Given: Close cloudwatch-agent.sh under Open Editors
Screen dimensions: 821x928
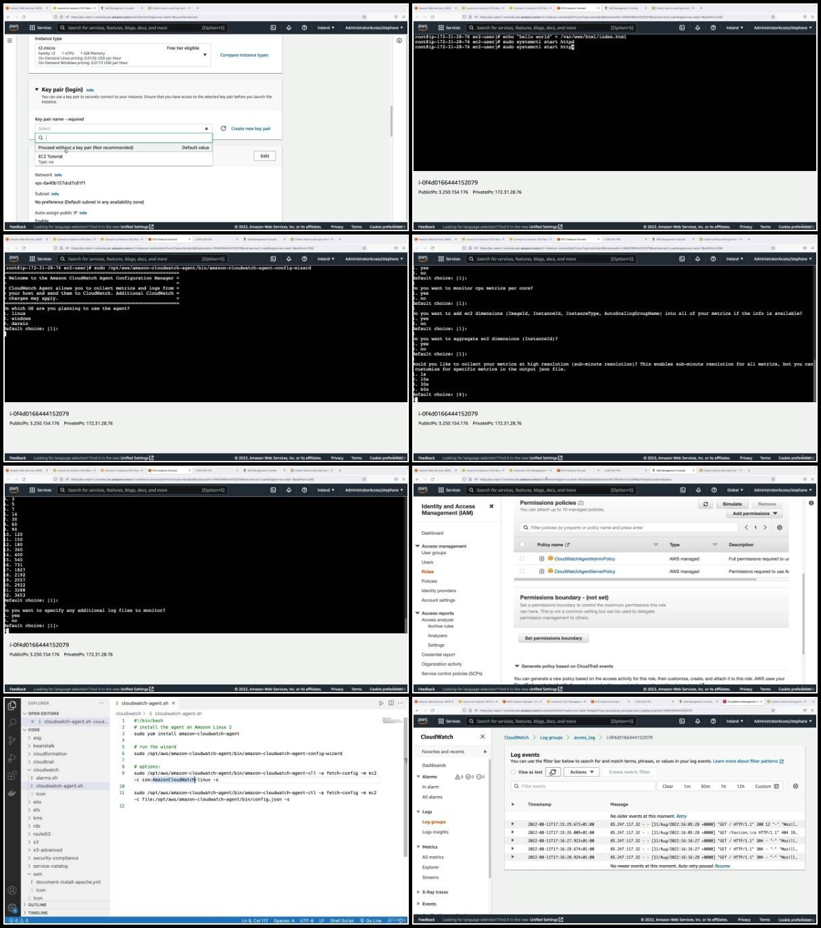Looking at the screenshot, I should tap(32, 721).
